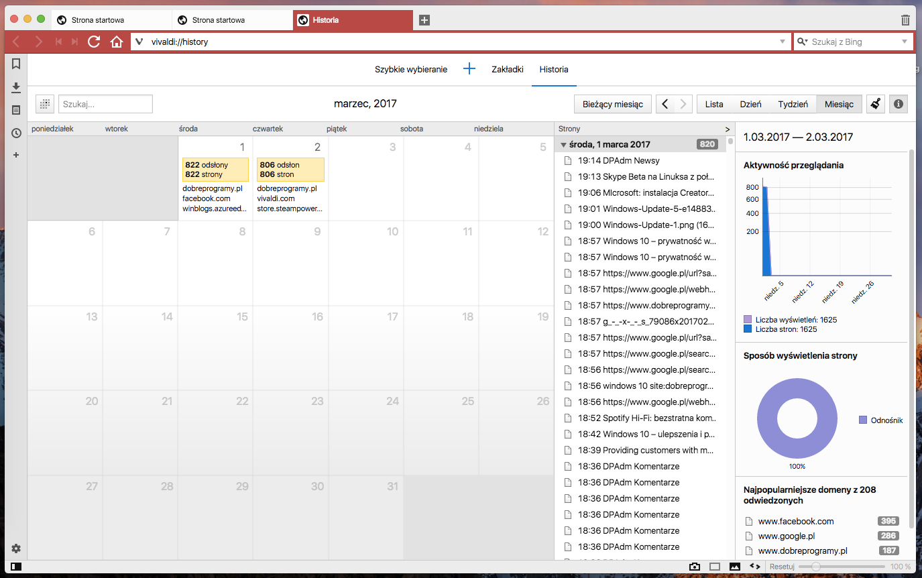The image size is (922, 578).
Task: Go to the next month
Action: 683,104
